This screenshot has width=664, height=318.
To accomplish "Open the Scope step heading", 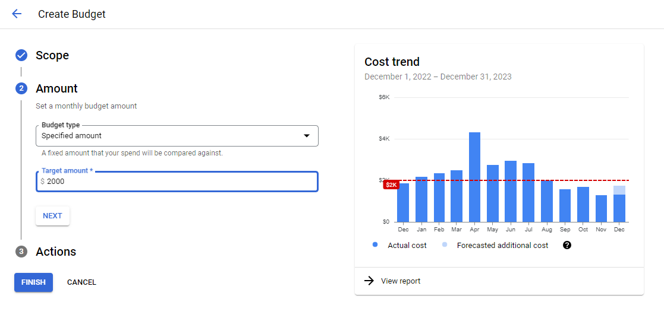I will (x=52, y=55).
